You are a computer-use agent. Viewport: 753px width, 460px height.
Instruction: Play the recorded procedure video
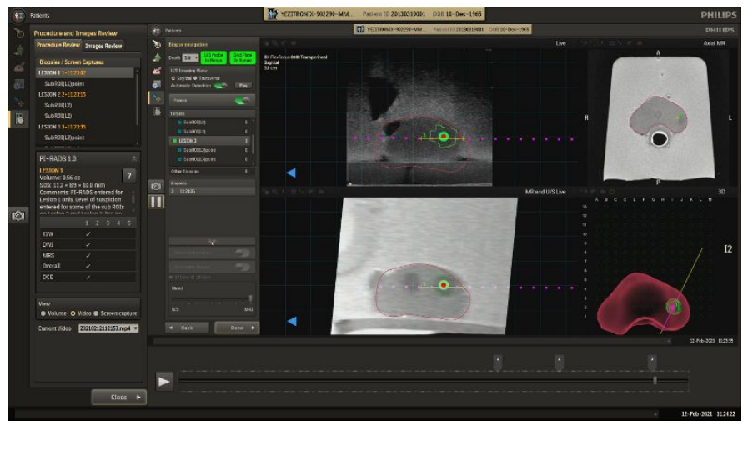(164, 382)
